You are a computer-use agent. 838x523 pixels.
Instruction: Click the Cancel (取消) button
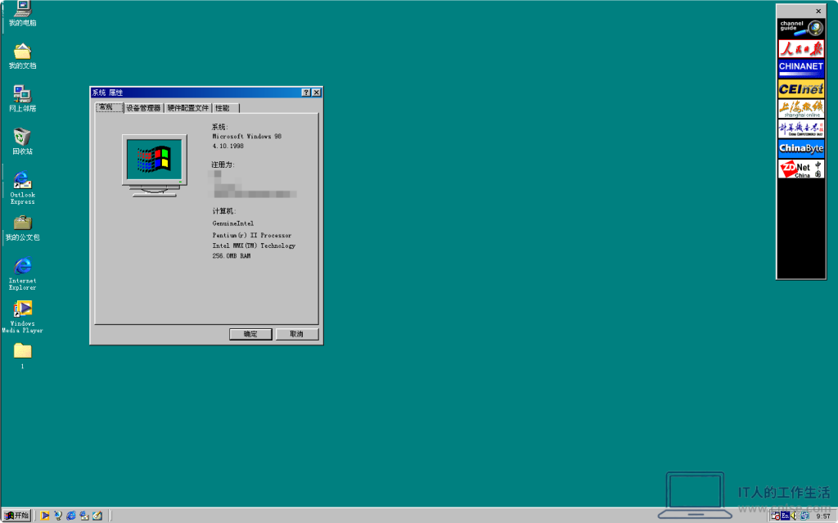point(296,334)
